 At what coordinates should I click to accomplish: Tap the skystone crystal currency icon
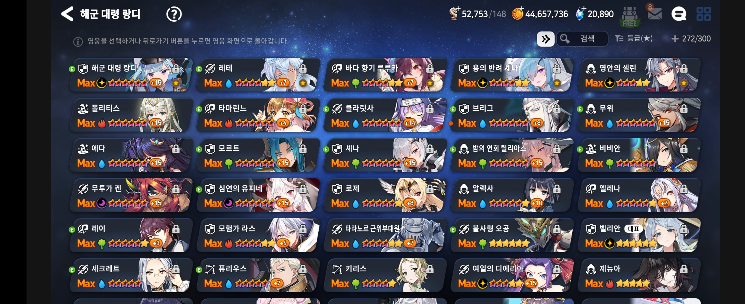[x=580, y=14]
